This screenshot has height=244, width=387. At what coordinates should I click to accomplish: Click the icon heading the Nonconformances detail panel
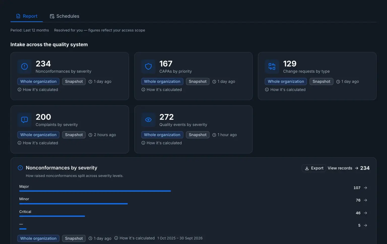point(20,168)
